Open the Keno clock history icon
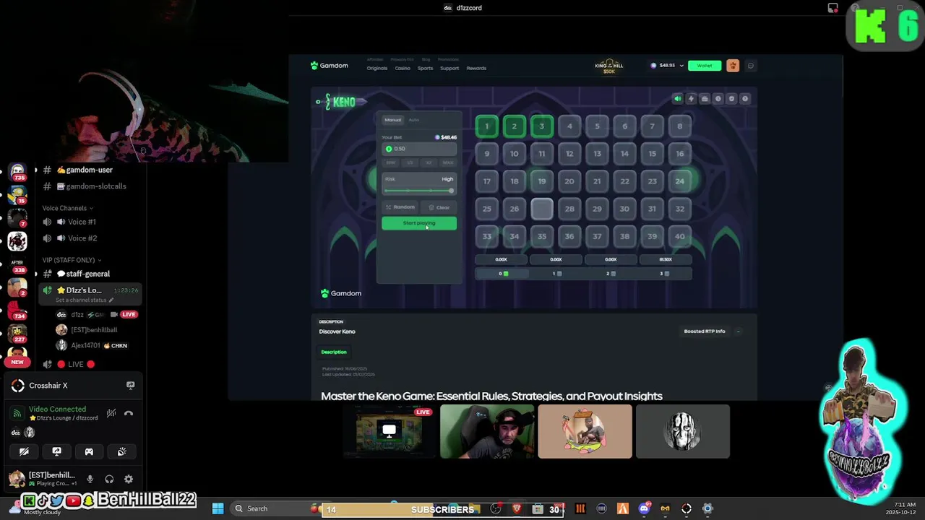925x520 pixels. tap(718, 99)
